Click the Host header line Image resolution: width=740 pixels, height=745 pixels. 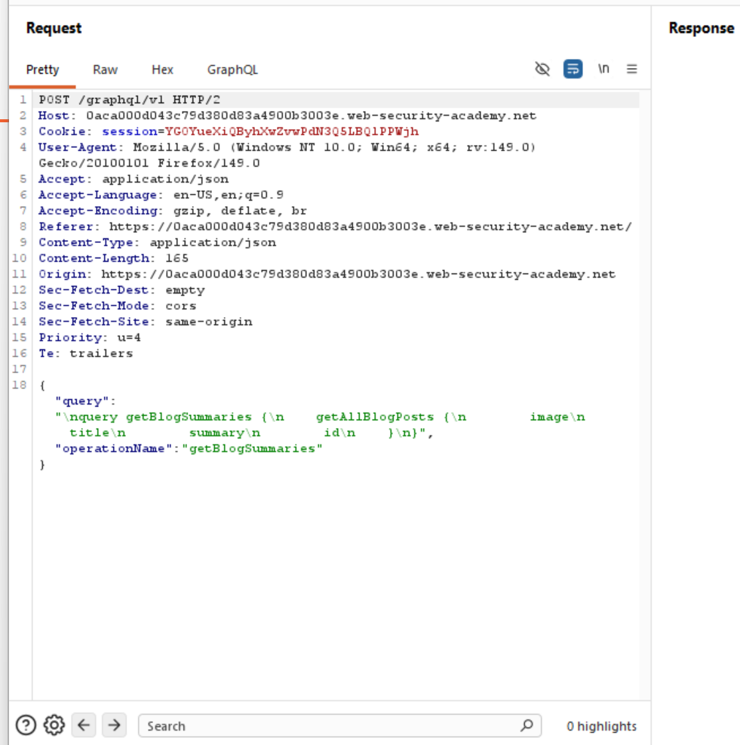(287, 116)
